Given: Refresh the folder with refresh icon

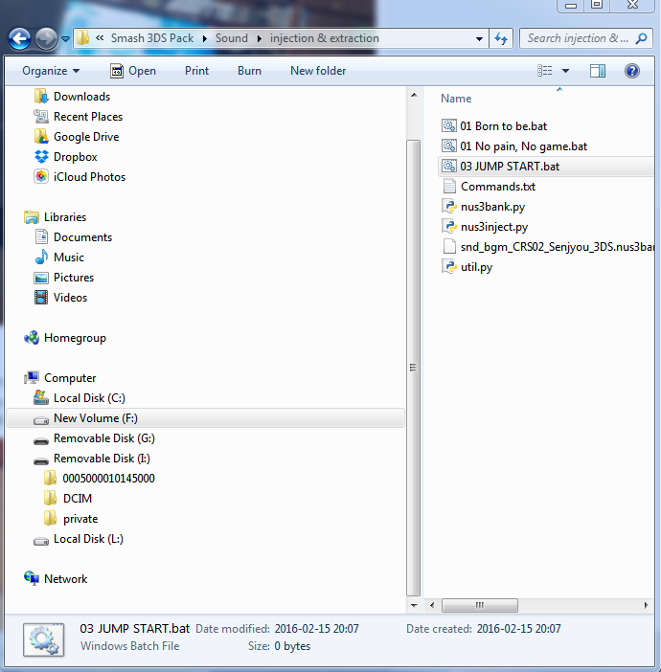Looking at the screenshot, I should (x=501, y=38).
